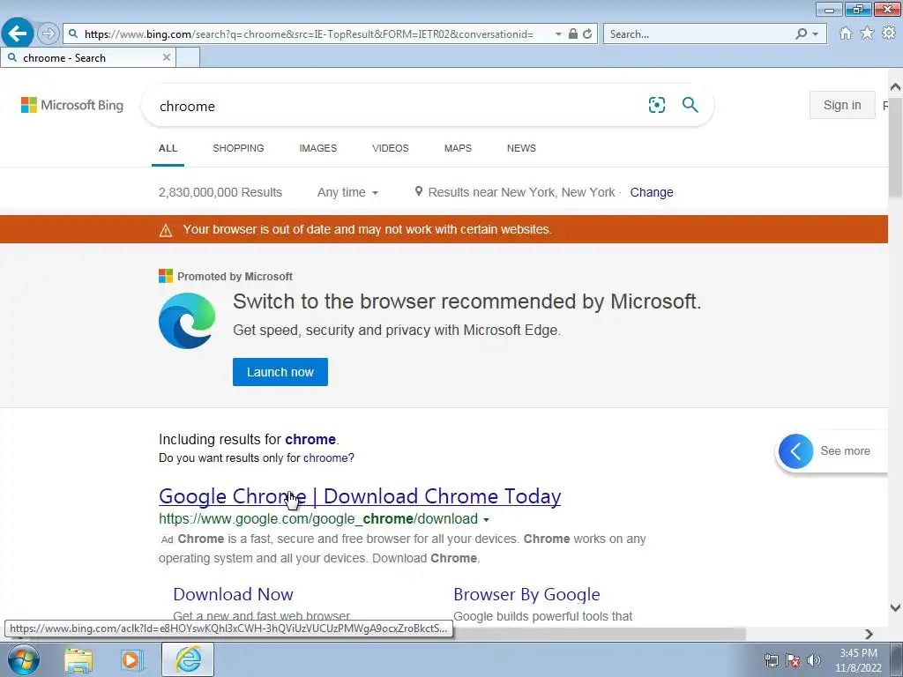Open visual search camera icon
The image size is (903, 677).
coord(656,105)
